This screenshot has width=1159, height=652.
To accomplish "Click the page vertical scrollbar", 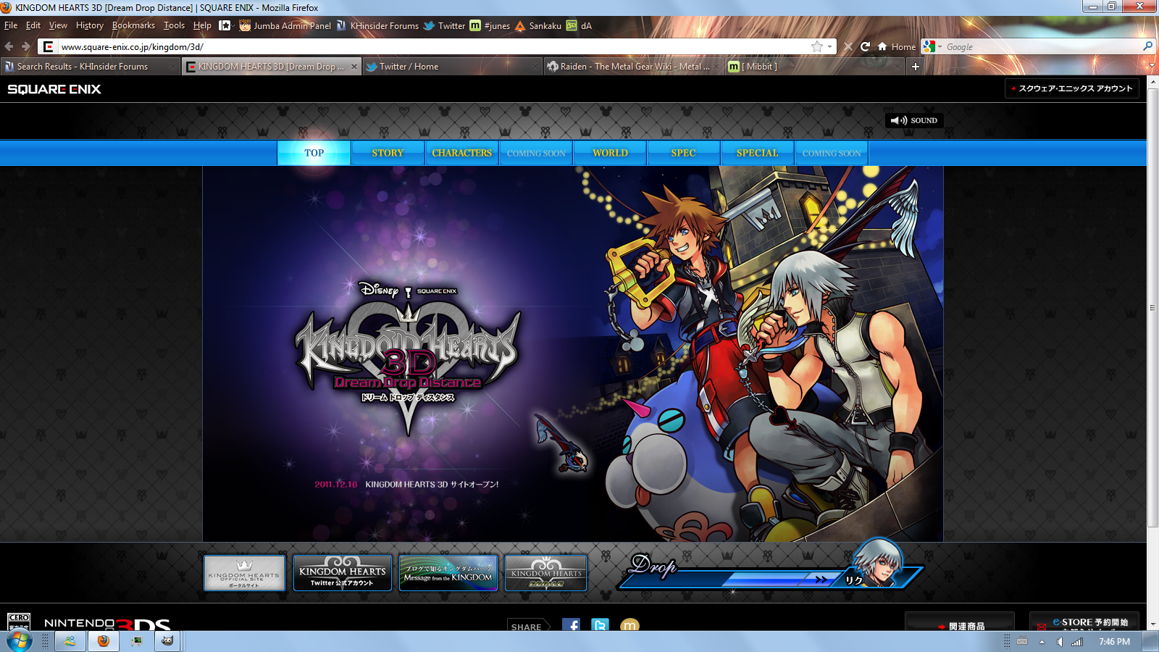I will point(1152,308).
